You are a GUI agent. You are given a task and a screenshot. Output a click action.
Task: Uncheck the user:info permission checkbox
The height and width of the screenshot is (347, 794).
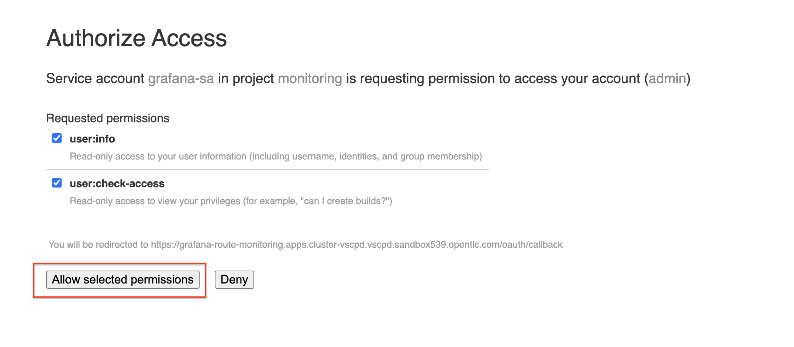pyautogui.click(x=57, y=138)
